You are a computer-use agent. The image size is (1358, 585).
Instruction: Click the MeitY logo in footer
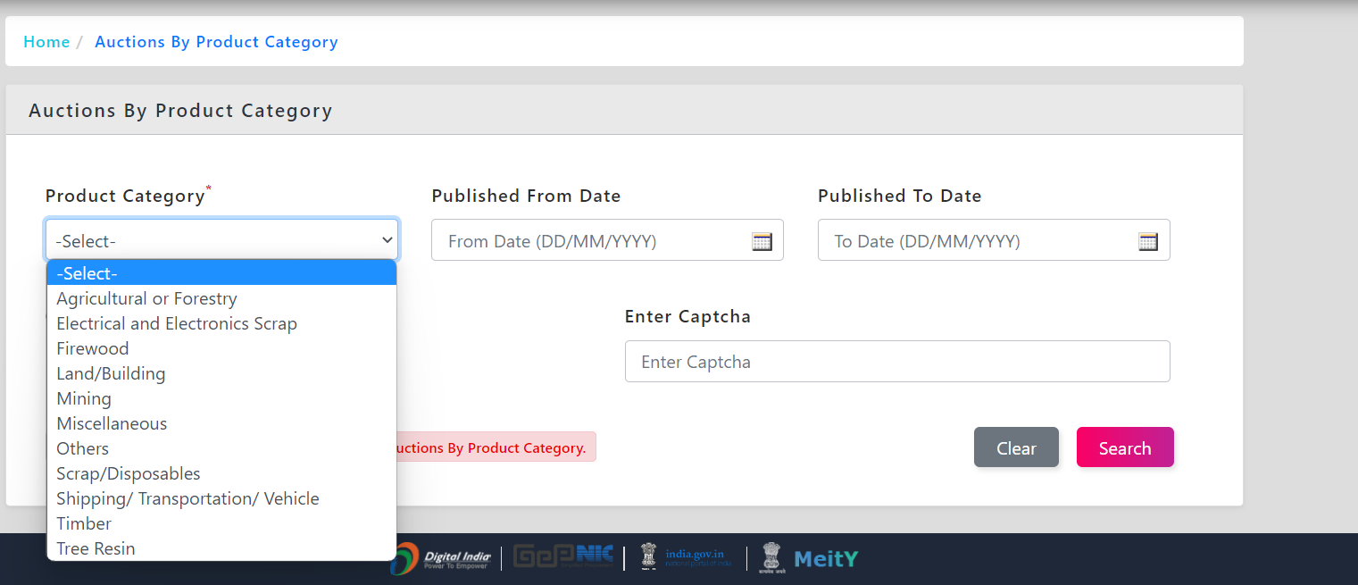point(809,559)
